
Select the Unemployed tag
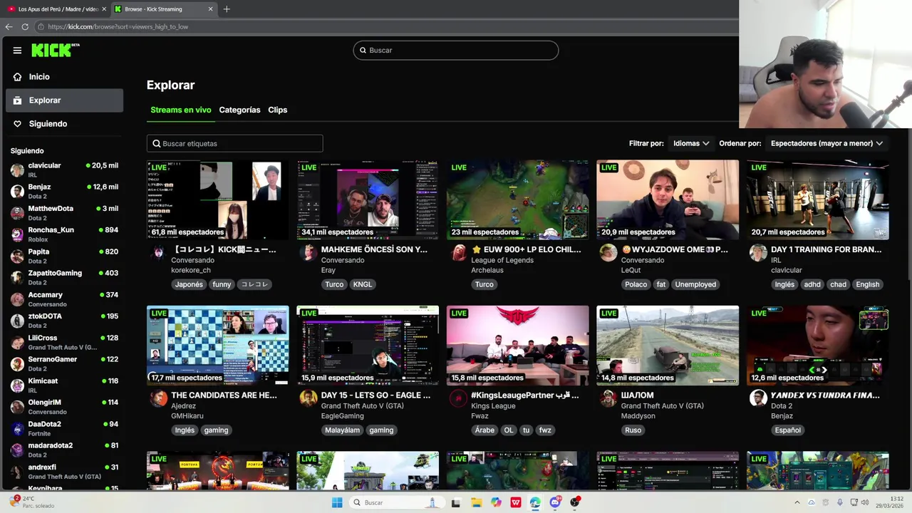(695, 284)
